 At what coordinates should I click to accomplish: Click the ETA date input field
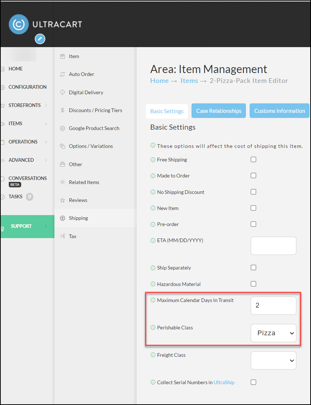[x=273, y=246]
